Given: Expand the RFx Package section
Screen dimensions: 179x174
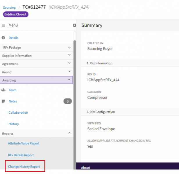Looking at the screenshot, I should coord(69,48).
